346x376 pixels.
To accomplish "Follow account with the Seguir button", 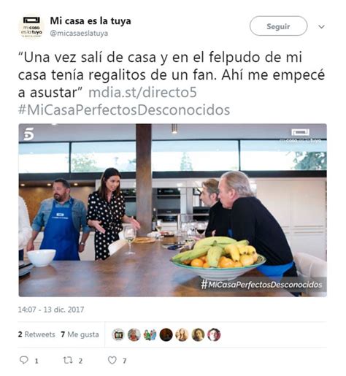I will [x=278, y=26].
